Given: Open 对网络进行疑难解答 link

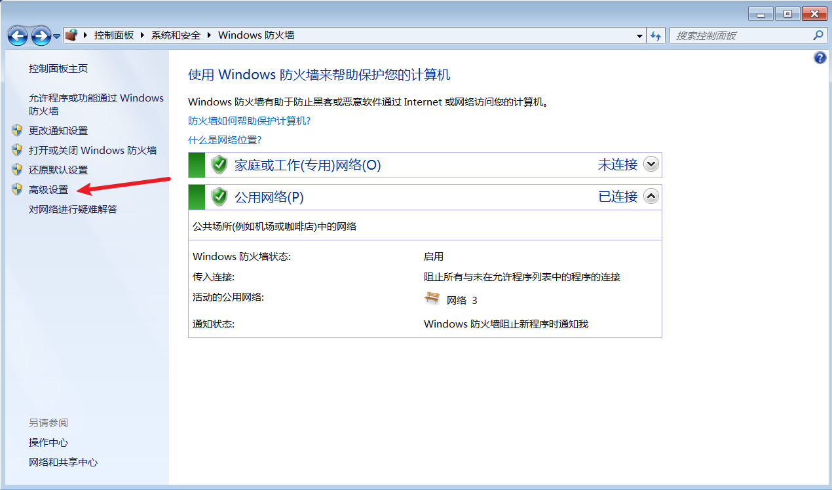Looking at the screenshot, I should click(x=73, y=209).
